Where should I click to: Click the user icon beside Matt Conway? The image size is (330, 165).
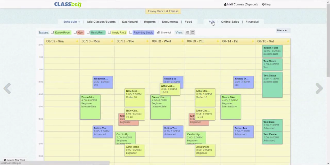[x=225, y=4]
